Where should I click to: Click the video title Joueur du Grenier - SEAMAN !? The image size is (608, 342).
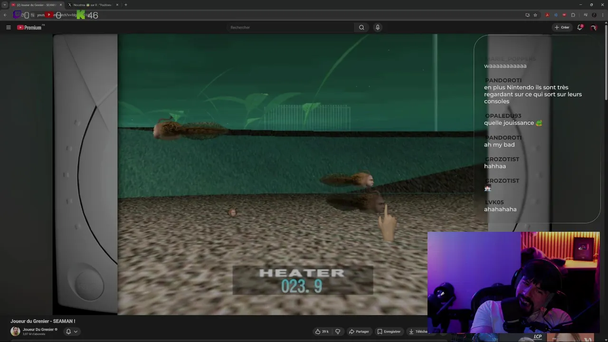click(43, 321)
